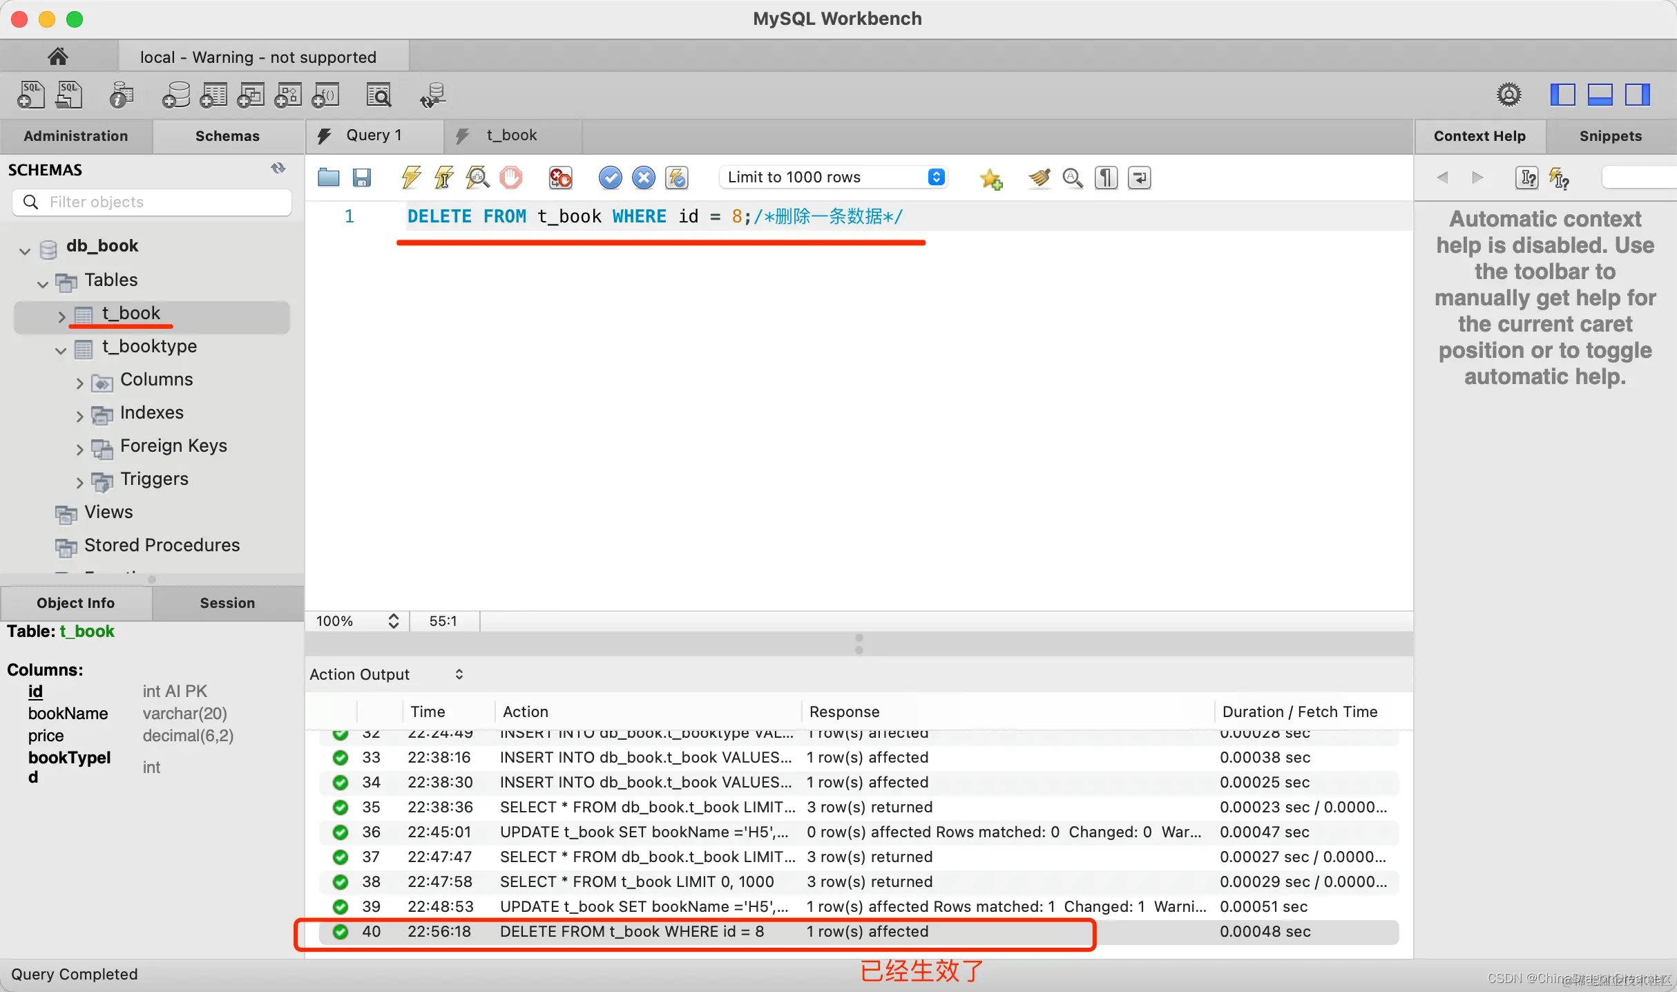The image size is (1677, 992).
Task: Click the Stop query execution hand icon
Action: click(511, 178)
